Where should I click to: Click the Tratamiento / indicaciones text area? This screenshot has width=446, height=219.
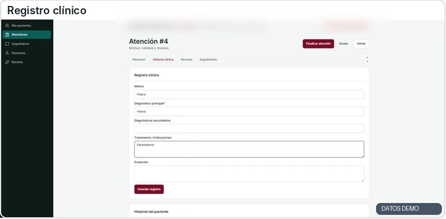tap(249, 149)
